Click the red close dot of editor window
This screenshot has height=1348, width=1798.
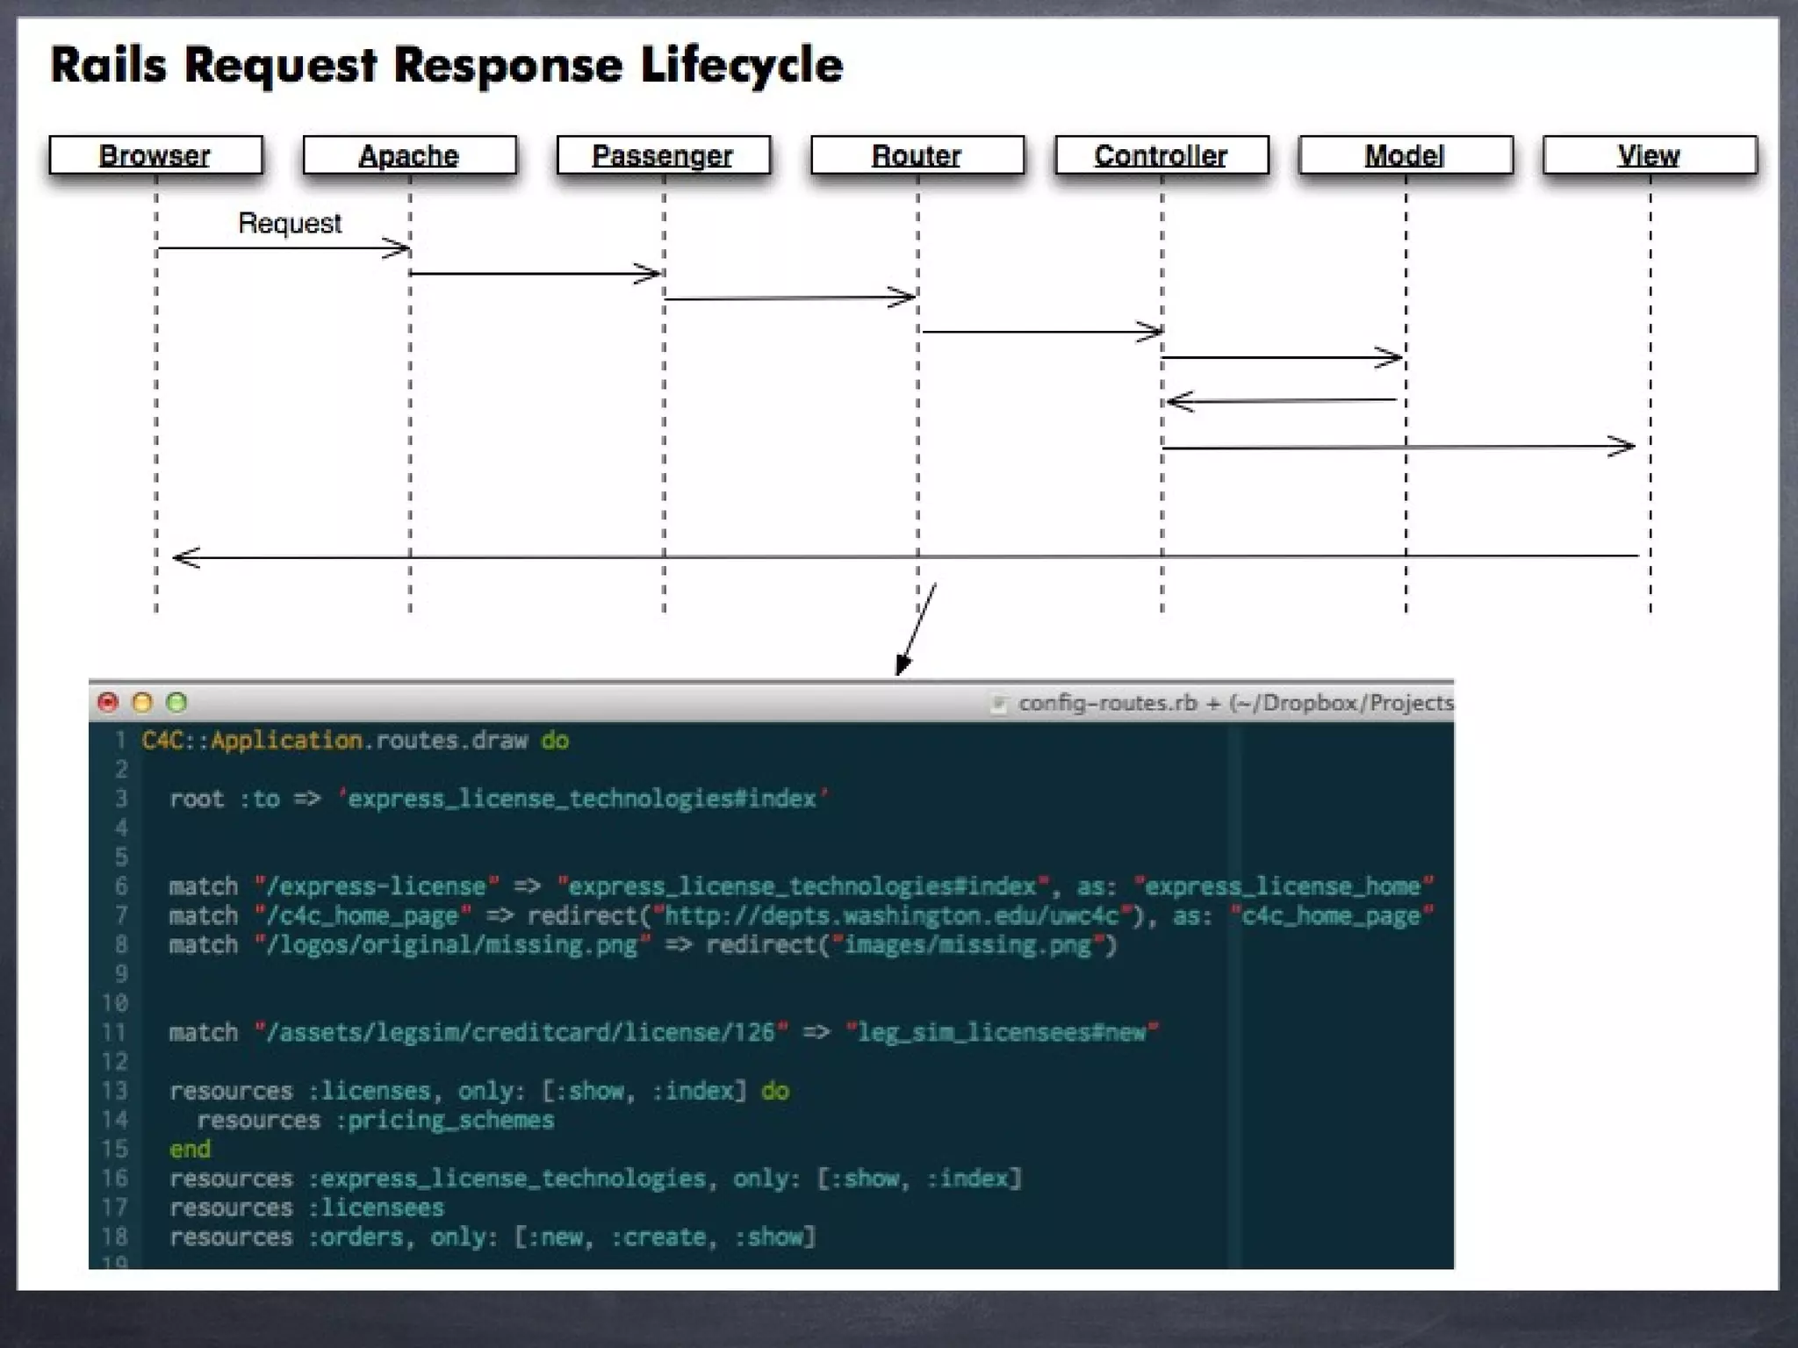tap(108, 702)
